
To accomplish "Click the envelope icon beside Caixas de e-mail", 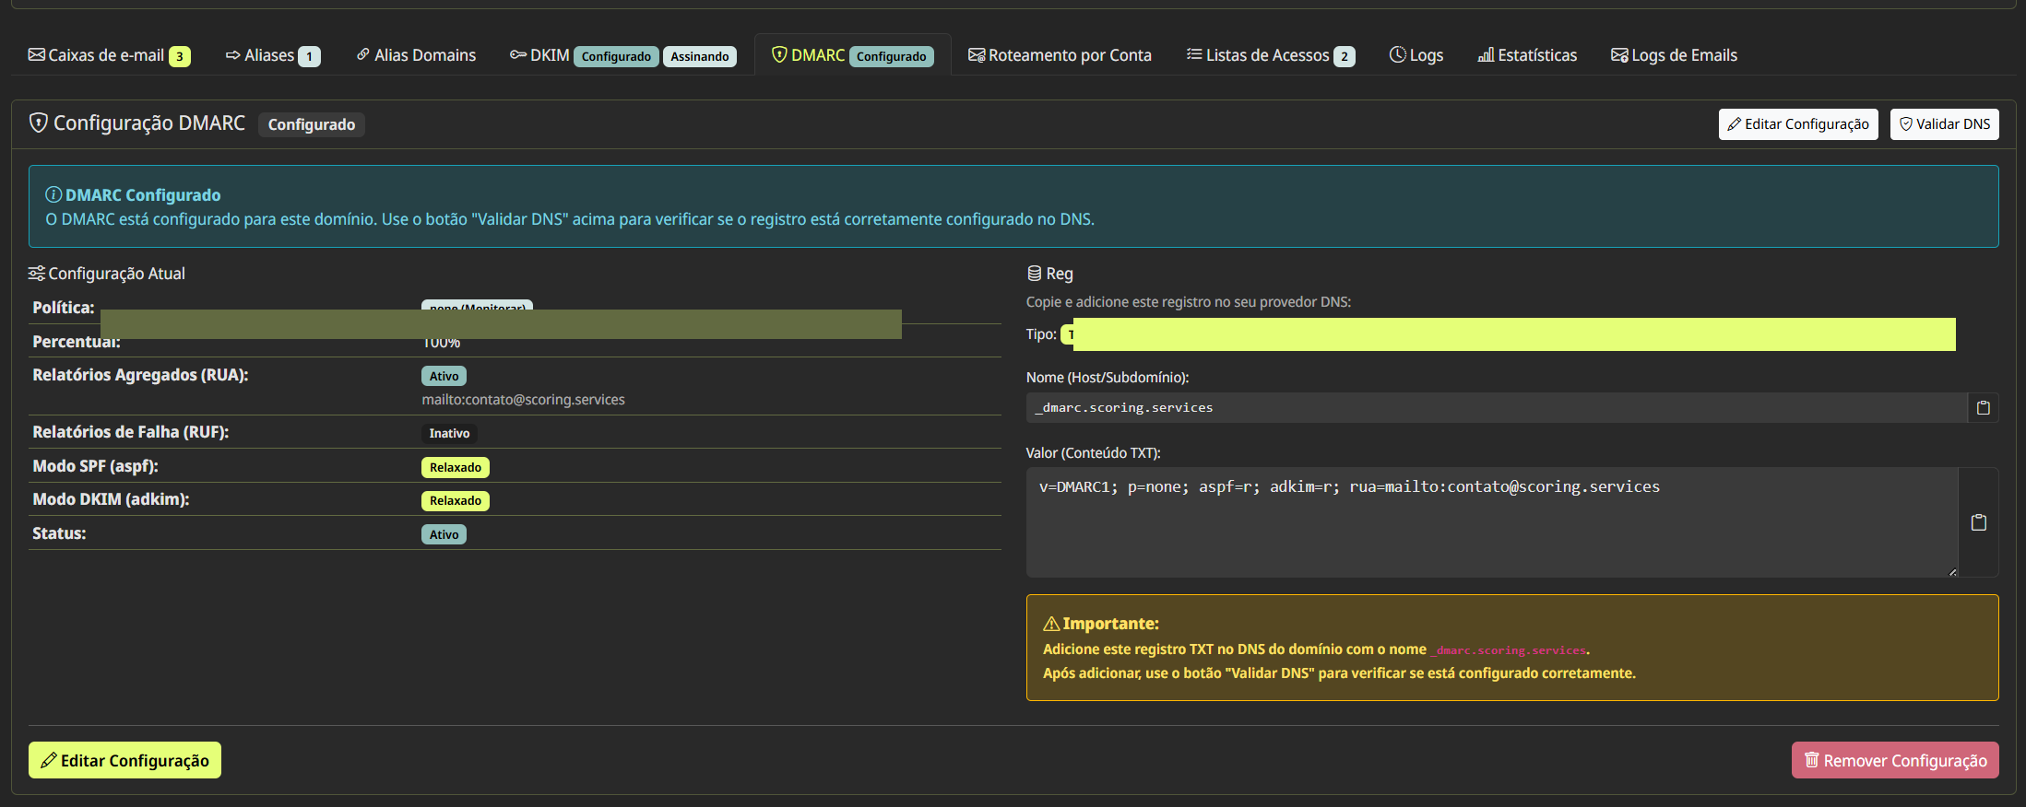I will pyautogui.click(x=37, y=55).
